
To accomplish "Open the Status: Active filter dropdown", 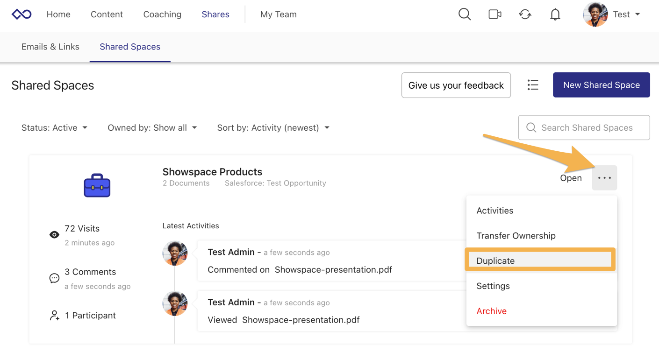I will [54, 128].
